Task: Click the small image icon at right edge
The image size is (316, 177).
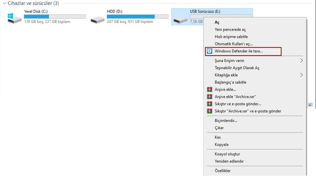Action: [x=310, y=105]
